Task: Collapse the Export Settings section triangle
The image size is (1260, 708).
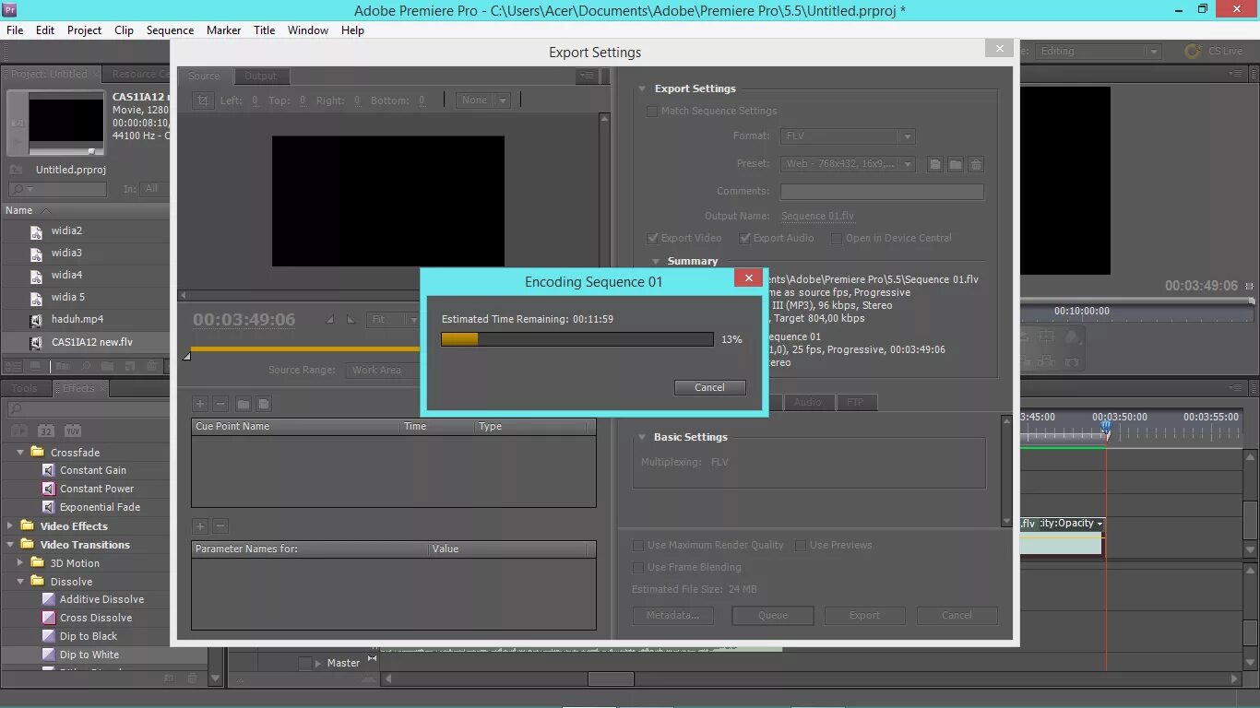Action: 642,89
